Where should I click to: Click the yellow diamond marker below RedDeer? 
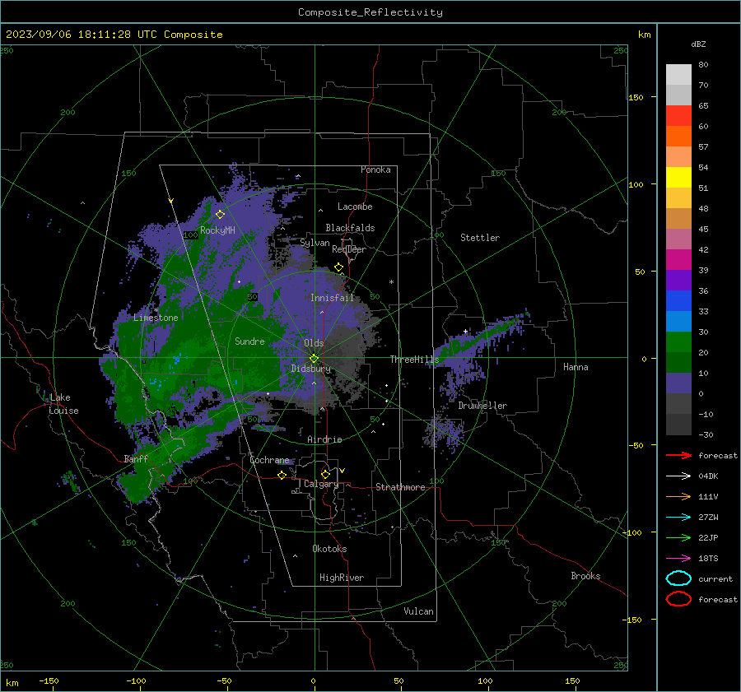click(339, 267)
